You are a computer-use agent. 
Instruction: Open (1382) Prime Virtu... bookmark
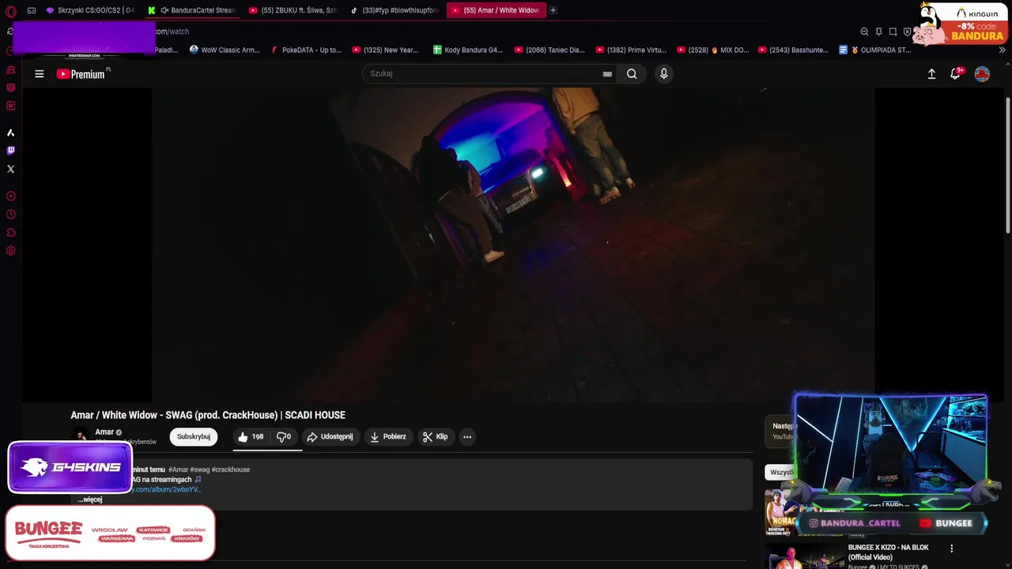tap(631, 50)
